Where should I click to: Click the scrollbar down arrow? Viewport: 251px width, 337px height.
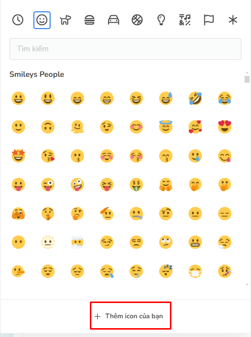(247, 285)
